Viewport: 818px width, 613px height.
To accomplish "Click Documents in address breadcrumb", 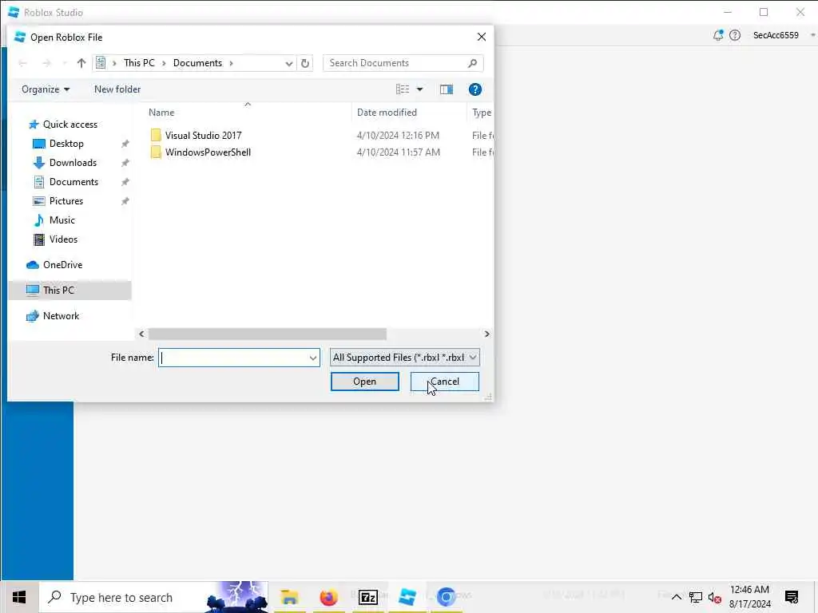I will [198, 62].
